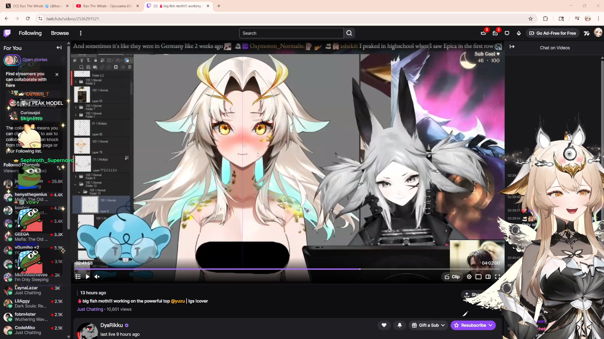This screenshot has width=604, height=339.
Task: Click the search magnifier button
Action: coord(349,33)
